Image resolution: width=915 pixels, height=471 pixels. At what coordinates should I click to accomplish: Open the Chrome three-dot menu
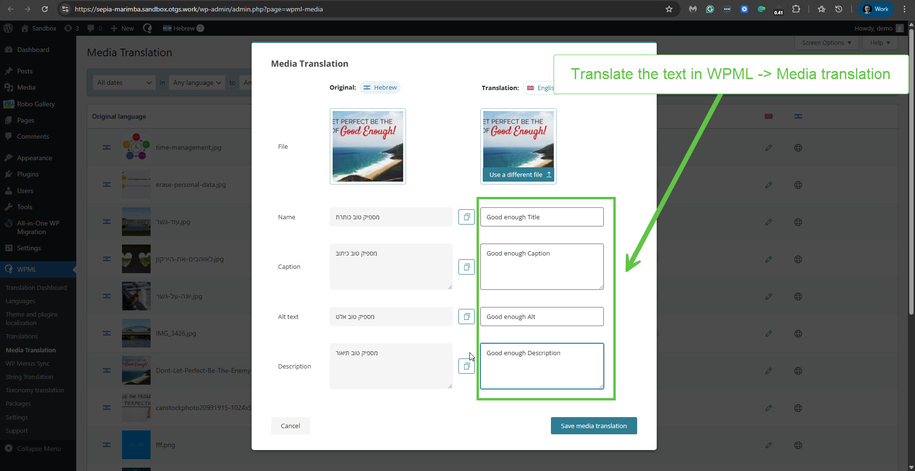tap(905, 9)
